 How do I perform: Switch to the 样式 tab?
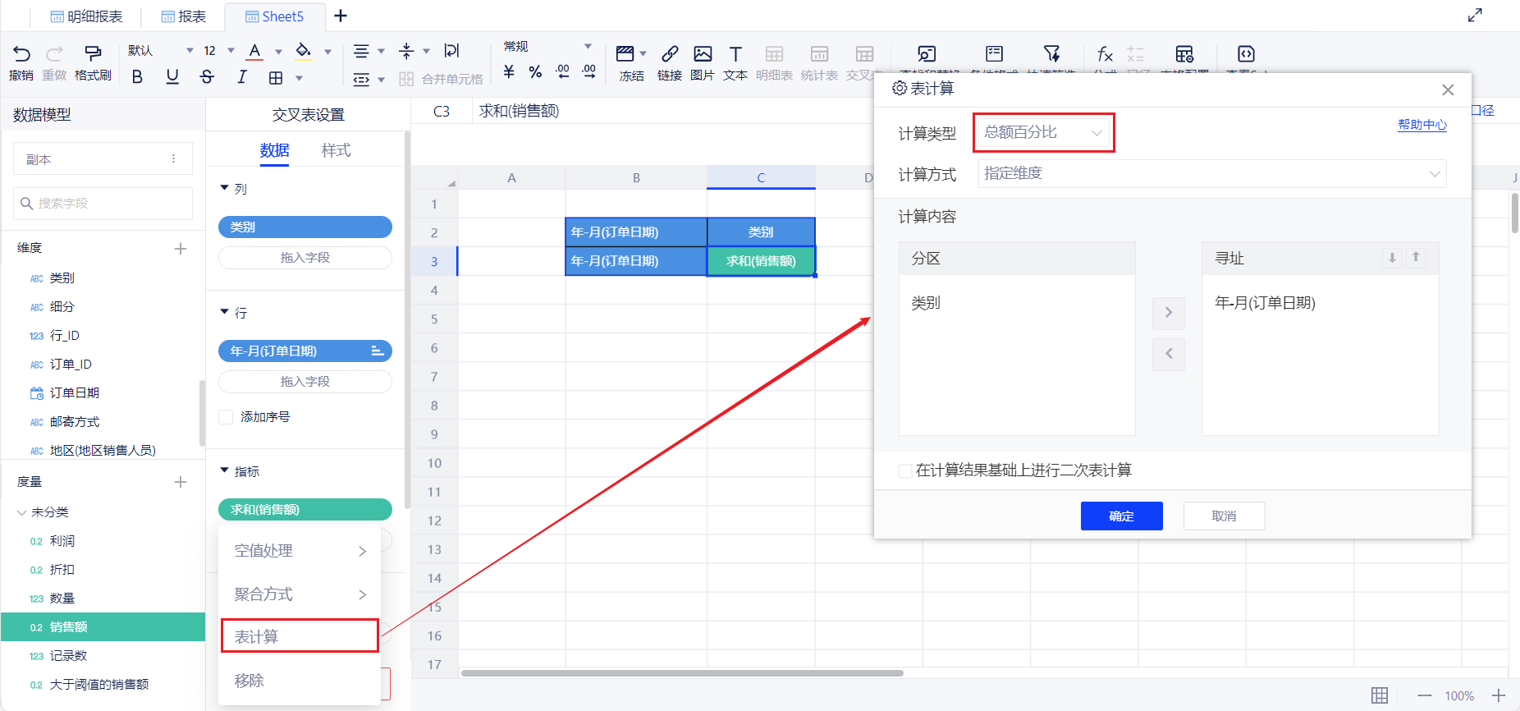[x=336, y=150]
